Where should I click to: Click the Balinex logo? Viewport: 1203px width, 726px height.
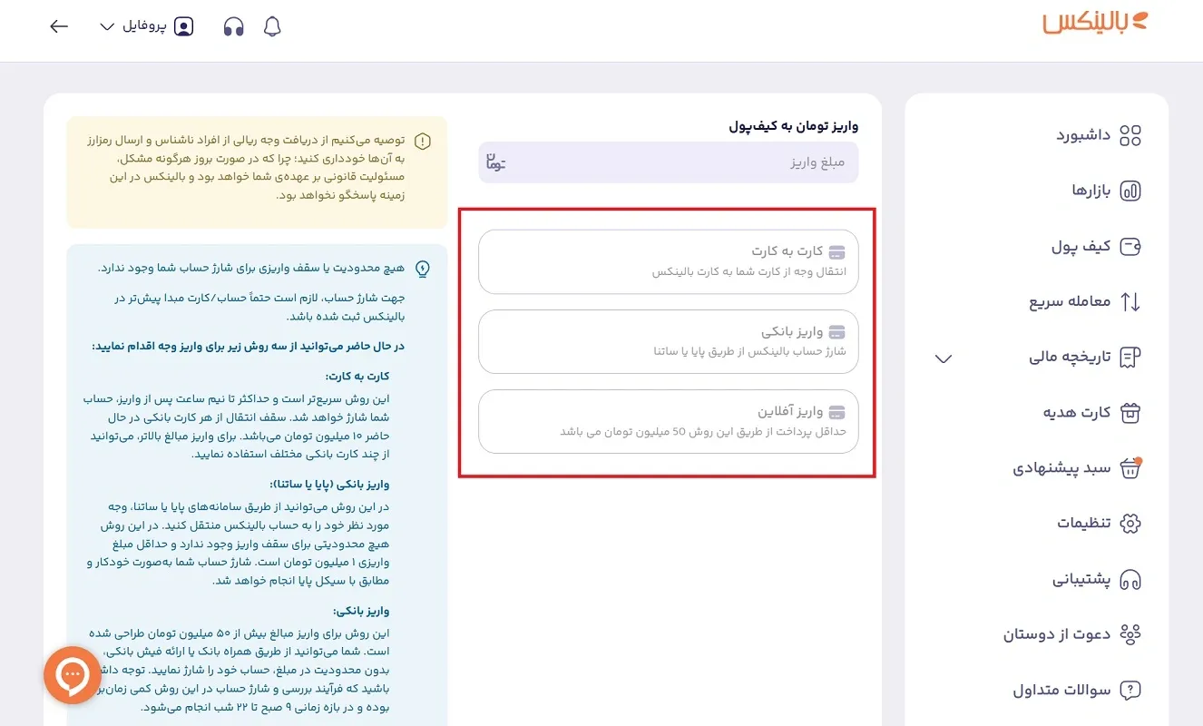coord(1095,23)
